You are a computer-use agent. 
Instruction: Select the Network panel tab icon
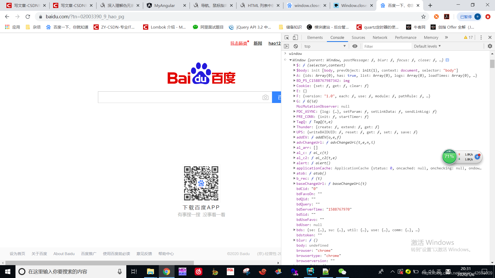[380, 37]
